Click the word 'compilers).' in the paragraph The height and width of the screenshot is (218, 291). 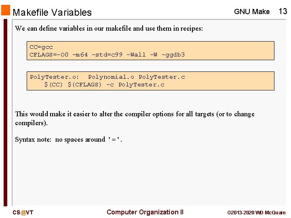point(32,123)
